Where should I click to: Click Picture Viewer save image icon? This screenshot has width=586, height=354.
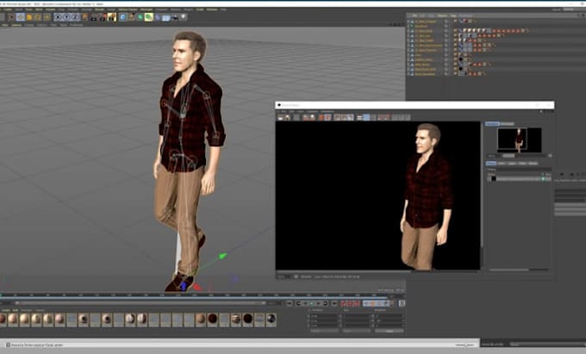pos(287,118)
